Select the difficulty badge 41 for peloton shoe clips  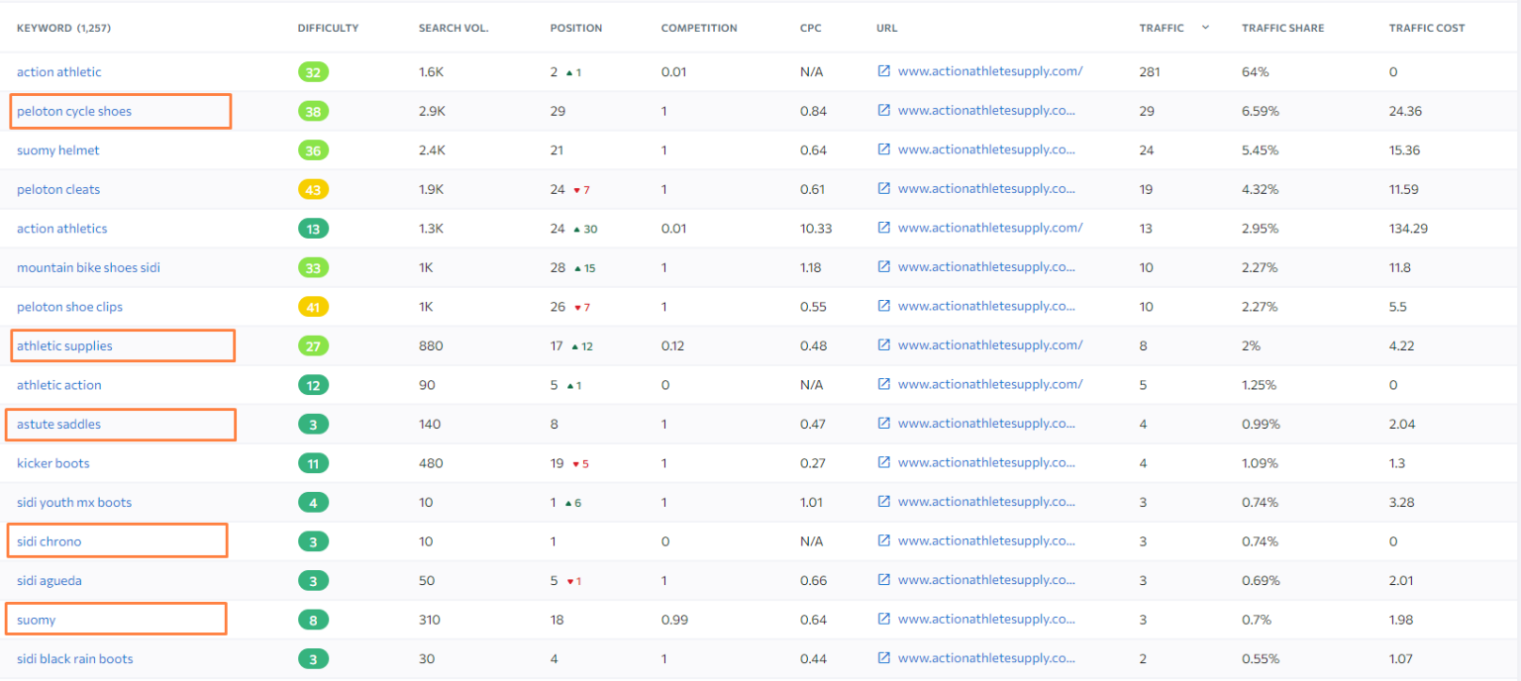pos(313,307)
